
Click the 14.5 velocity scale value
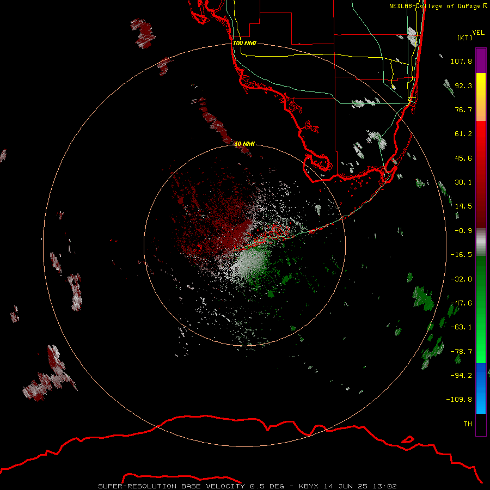click(x=463, y=206)
